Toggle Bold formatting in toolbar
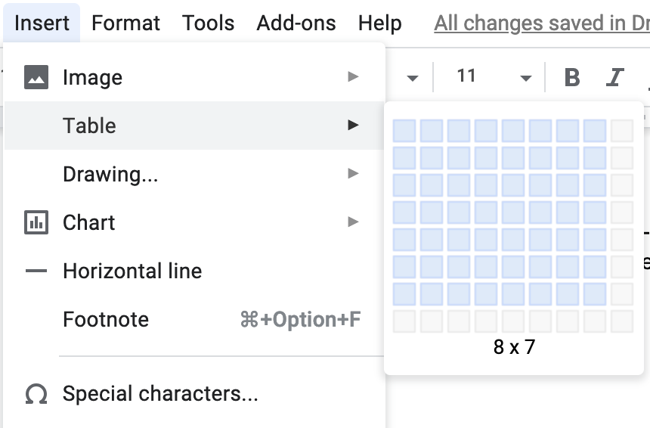The width and height of the screenshot is (650, 428). 572,77
